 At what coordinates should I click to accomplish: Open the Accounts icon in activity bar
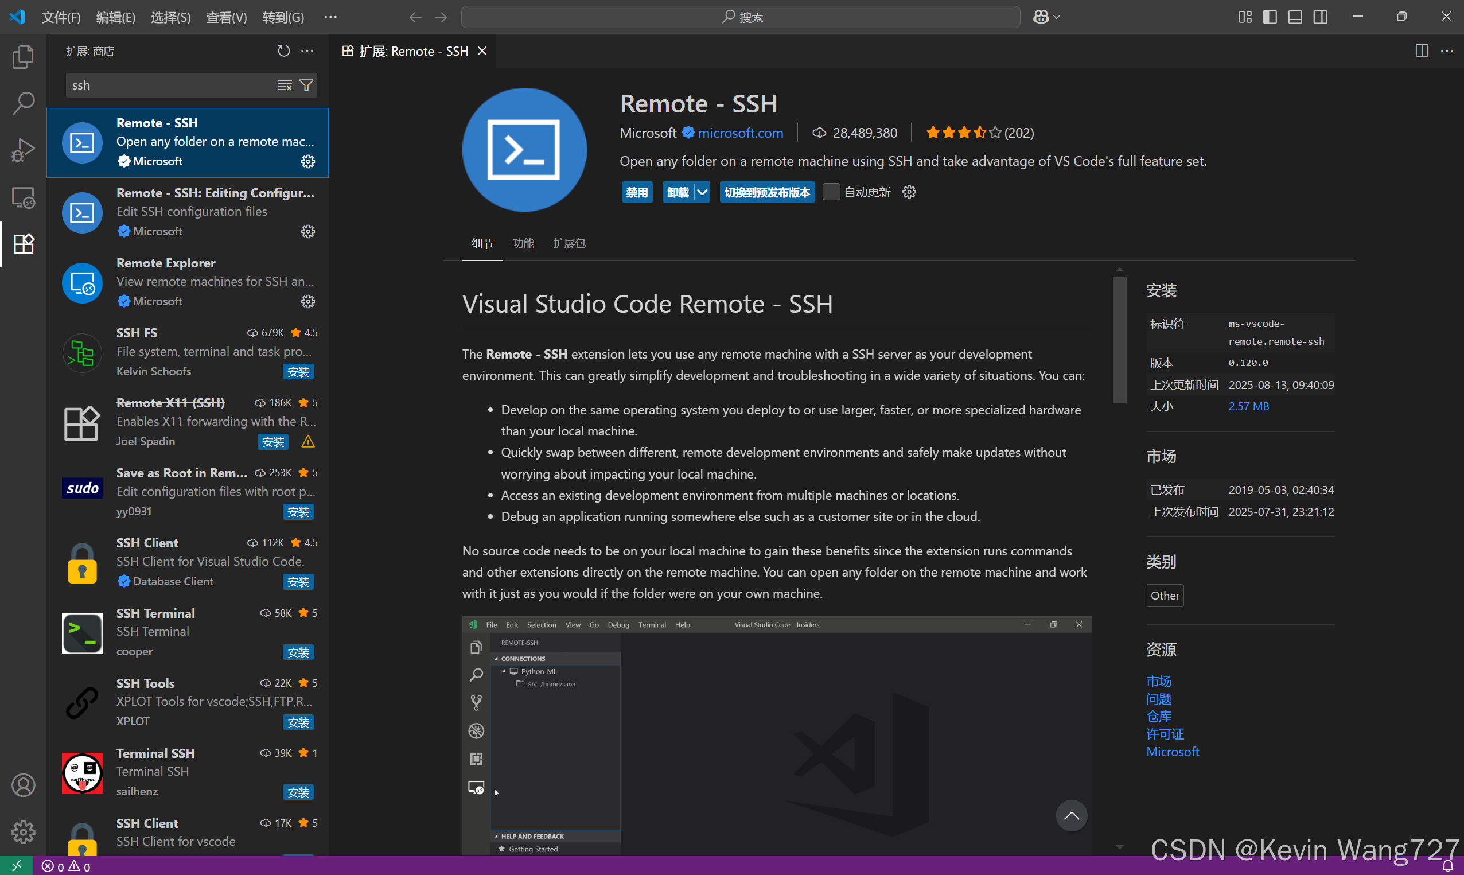[23, 785]
